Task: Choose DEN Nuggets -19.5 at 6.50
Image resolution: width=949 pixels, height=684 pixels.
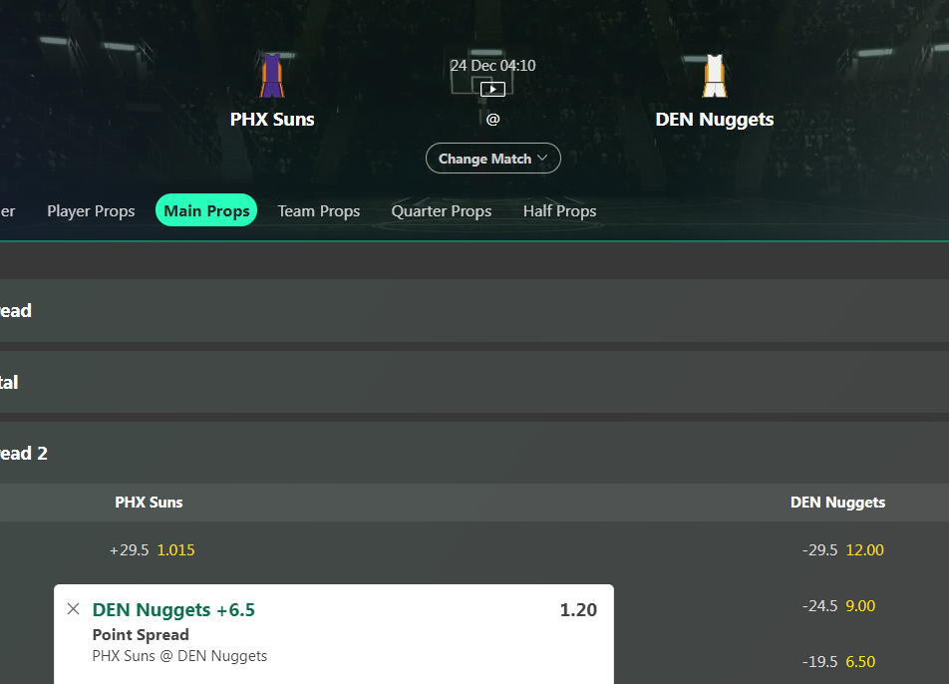Action: pos(839,661)
